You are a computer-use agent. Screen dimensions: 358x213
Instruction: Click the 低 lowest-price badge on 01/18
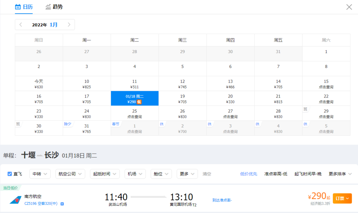(x=139, y=102)
